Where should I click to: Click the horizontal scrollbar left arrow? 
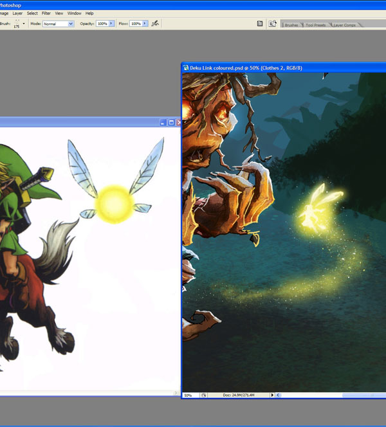(x=278, y=395)
